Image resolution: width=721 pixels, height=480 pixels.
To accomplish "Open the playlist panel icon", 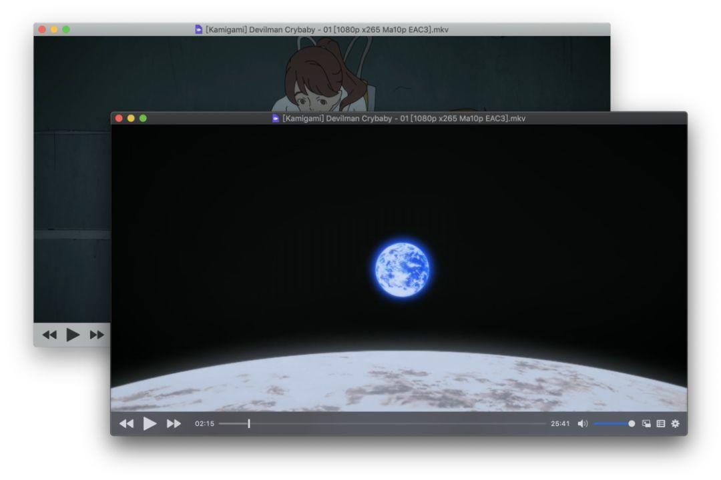I will (x=661, y=423).
